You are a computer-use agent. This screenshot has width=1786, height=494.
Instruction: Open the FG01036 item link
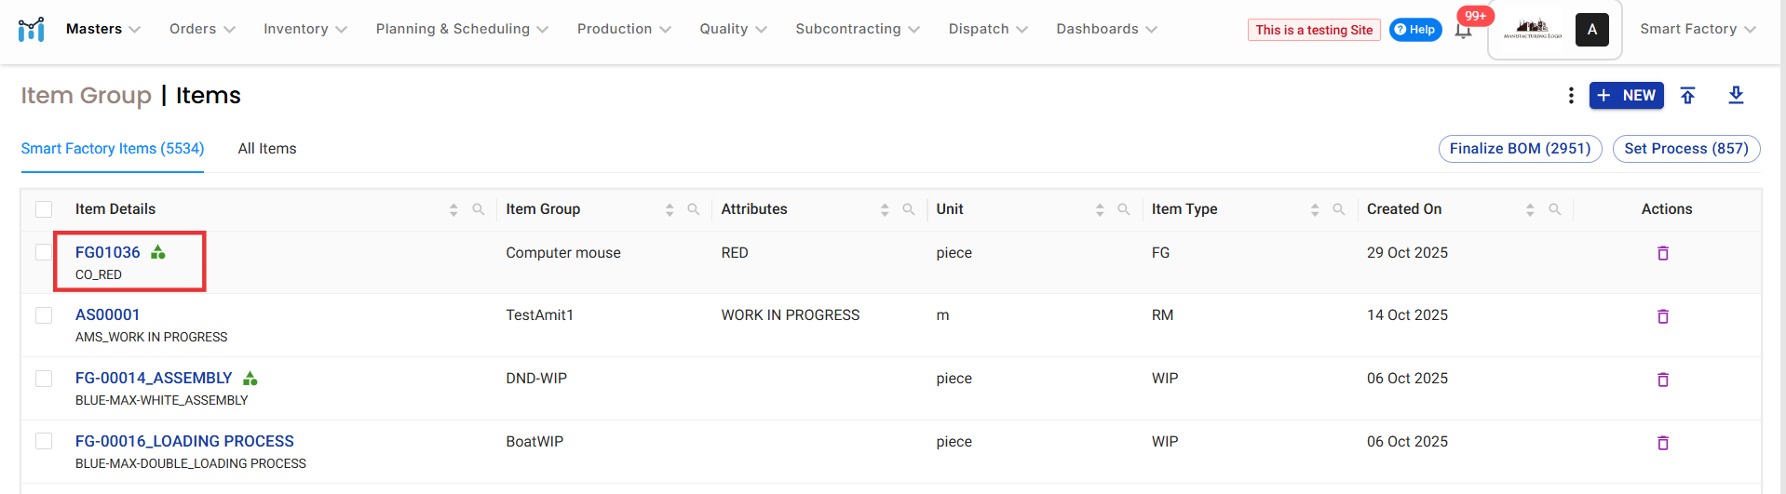[108, 252]
